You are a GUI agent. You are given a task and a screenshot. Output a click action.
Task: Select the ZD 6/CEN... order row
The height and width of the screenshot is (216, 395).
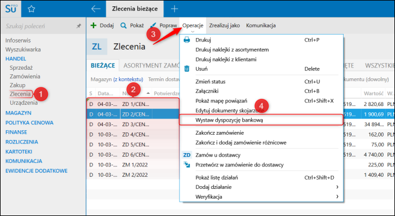pos(133,155)
